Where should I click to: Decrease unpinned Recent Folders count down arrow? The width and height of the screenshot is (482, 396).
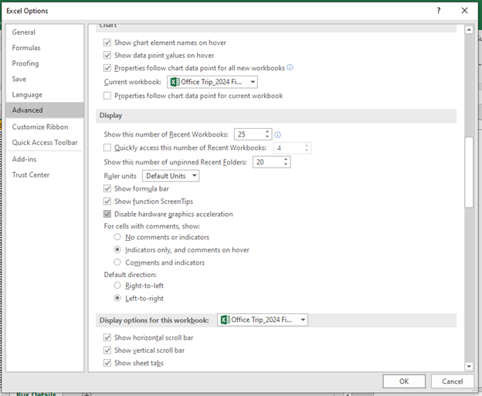(x=286, y=164)
